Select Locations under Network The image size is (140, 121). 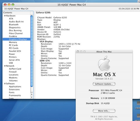click(14, 75)
